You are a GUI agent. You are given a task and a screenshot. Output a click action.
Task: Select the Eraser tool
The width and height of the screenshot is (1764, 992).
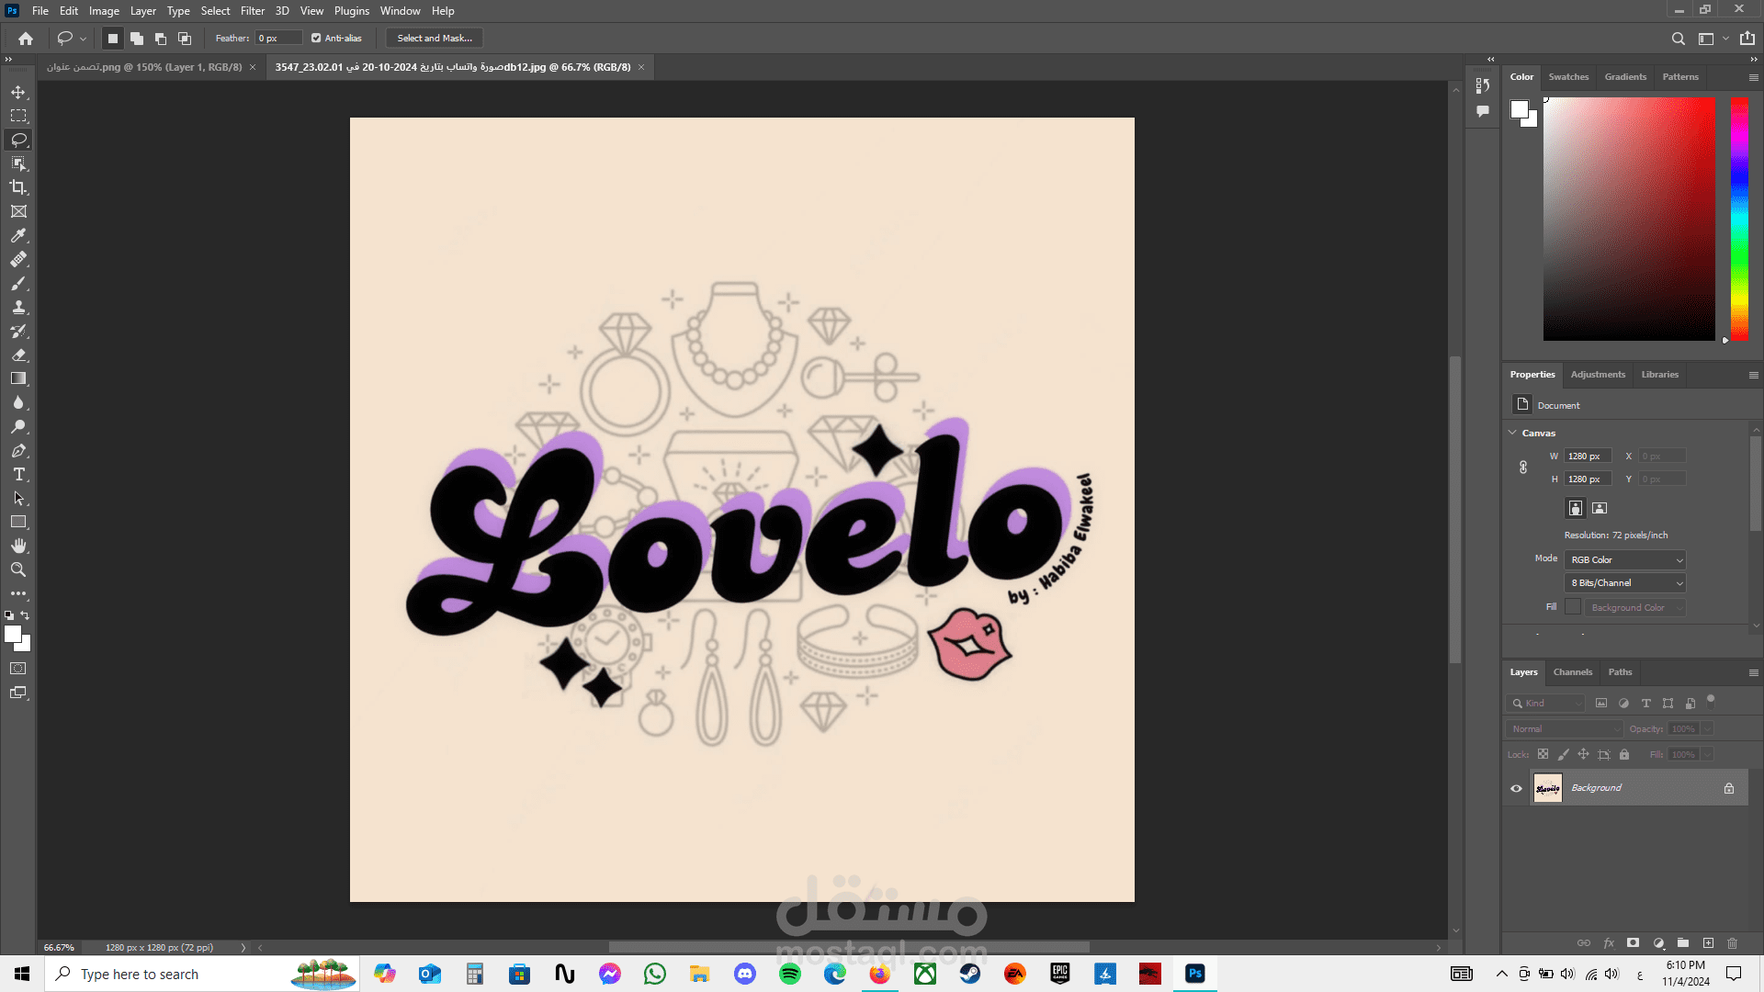pos(18,355)
